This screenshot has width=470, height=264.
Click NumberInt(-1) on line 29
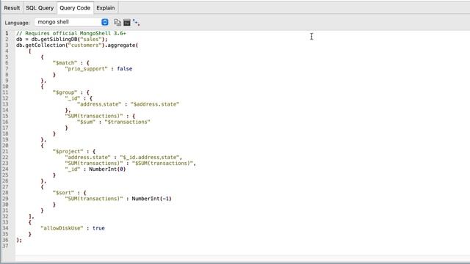point(152,199)
